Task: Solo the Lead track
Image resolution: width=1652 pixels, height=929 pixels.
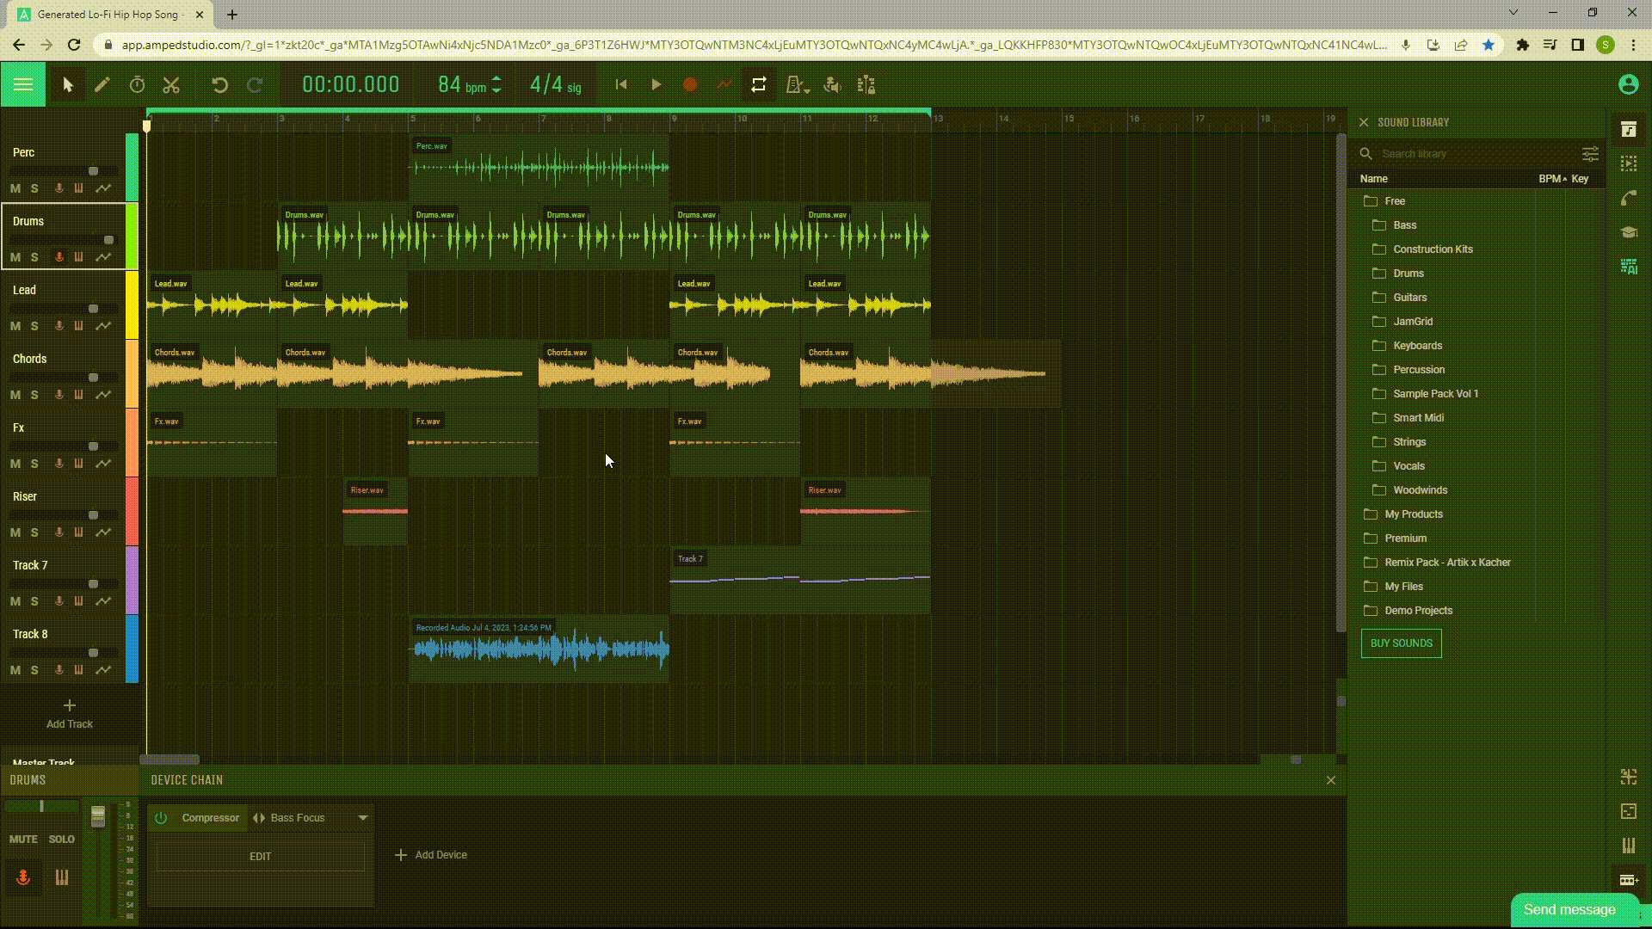Action: [x=33, y=325]
